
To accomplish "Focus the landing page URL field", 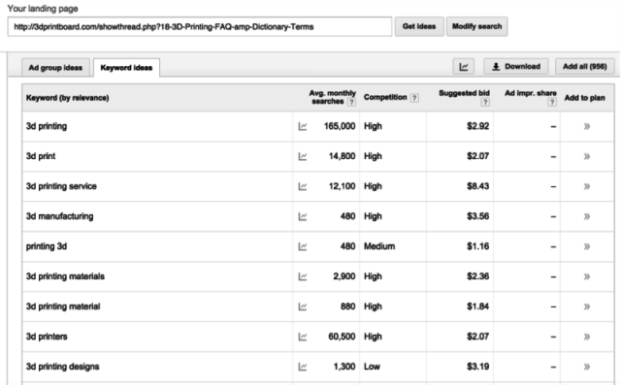I will [200, 27].
